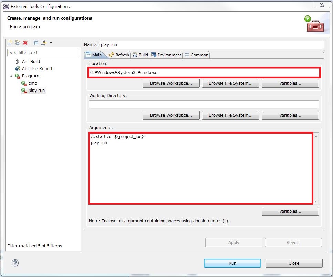This screenshot has width=333, height=277.
Task: Open the Arguments Variables dialog
Action: (290, 211)
